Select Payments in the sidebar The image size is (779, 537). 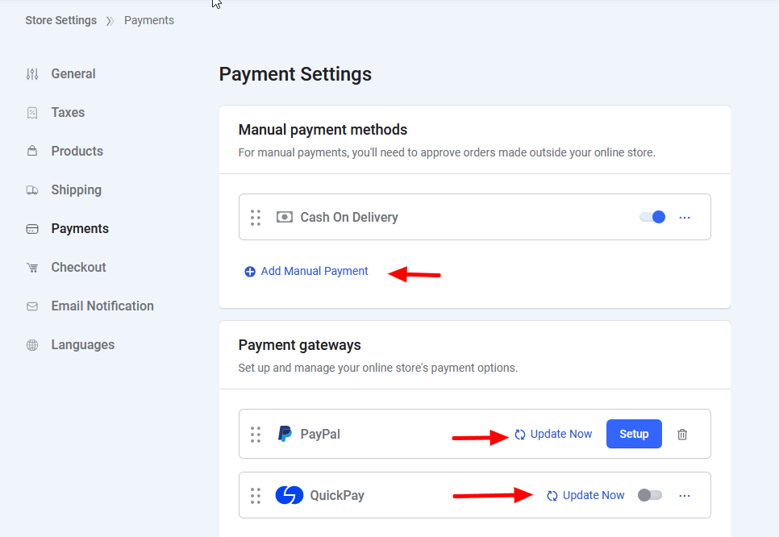(x=79, y=229)
